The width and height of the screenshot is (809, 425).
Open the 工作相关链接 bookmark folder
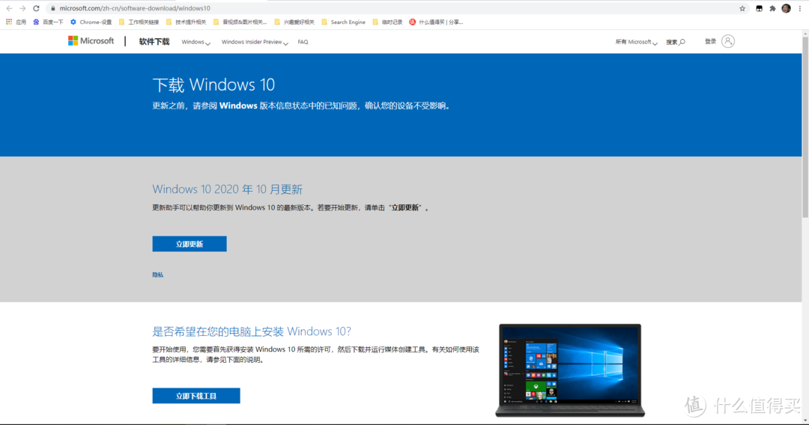[139, 22]
